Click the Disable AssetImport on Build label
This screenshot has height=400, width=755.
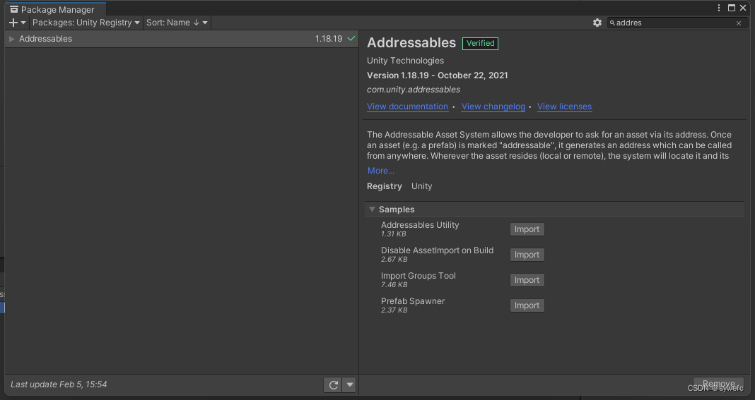coord(437,250)
